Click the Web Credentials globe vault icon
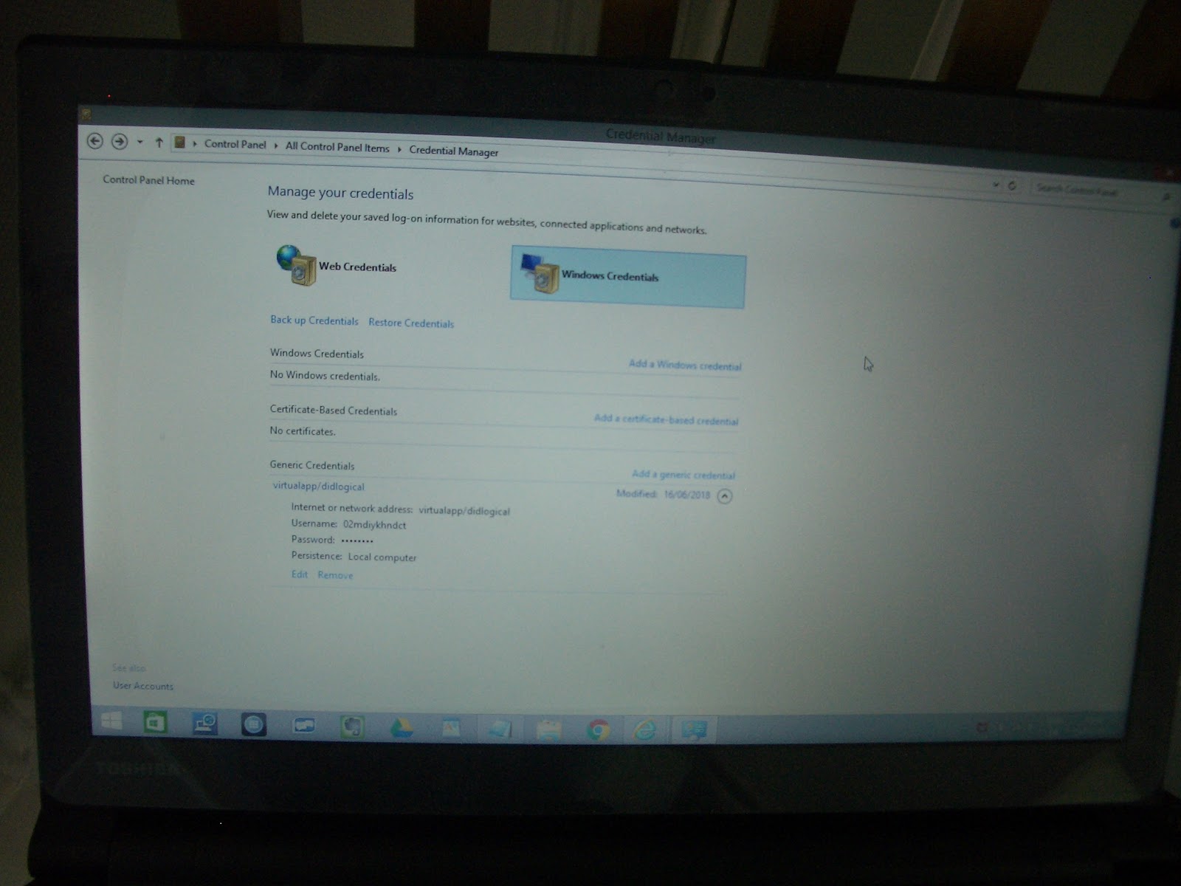 pos(296,266)
